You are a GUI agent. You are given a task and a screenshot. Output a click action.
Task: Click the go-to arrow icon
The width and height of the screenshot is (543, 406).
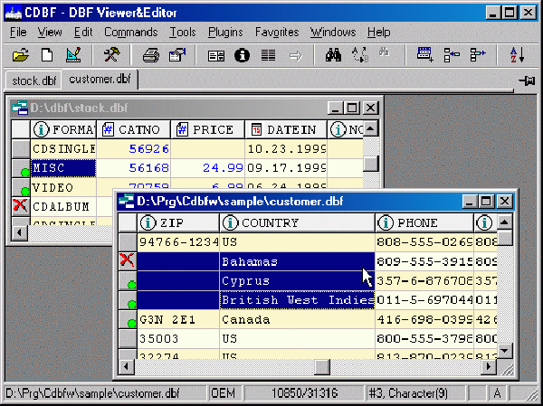295,55
